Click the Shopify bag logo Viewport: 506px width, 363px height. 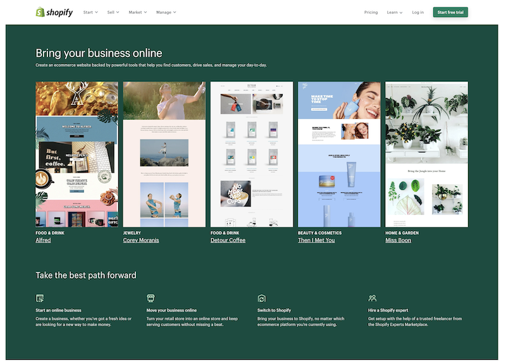click(40, 12)
